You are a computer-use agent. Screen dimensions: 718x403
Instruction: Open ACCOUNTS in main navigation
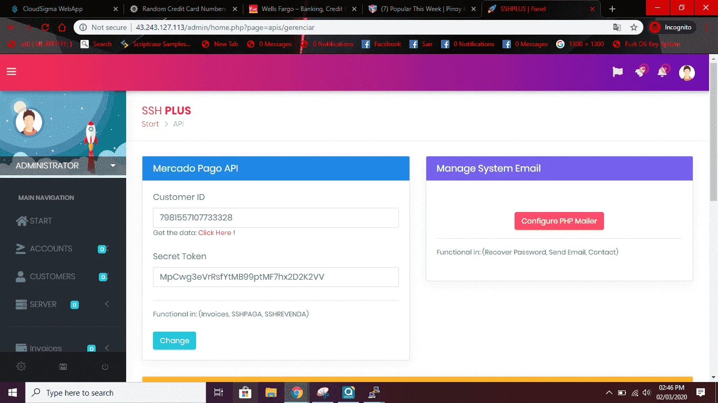click(x=51, y=249)
